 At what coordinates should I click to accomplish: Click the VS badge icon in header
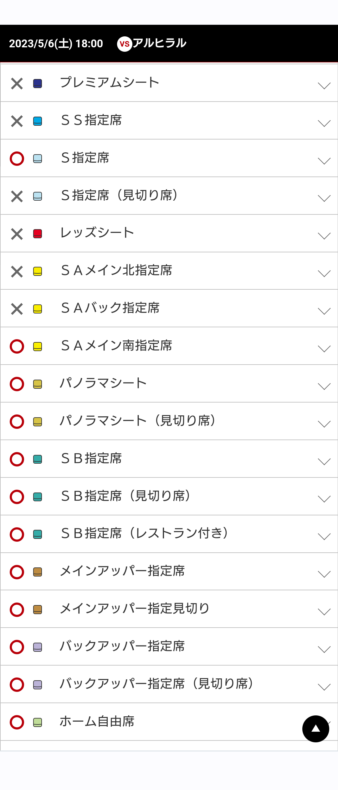[125, 44]
